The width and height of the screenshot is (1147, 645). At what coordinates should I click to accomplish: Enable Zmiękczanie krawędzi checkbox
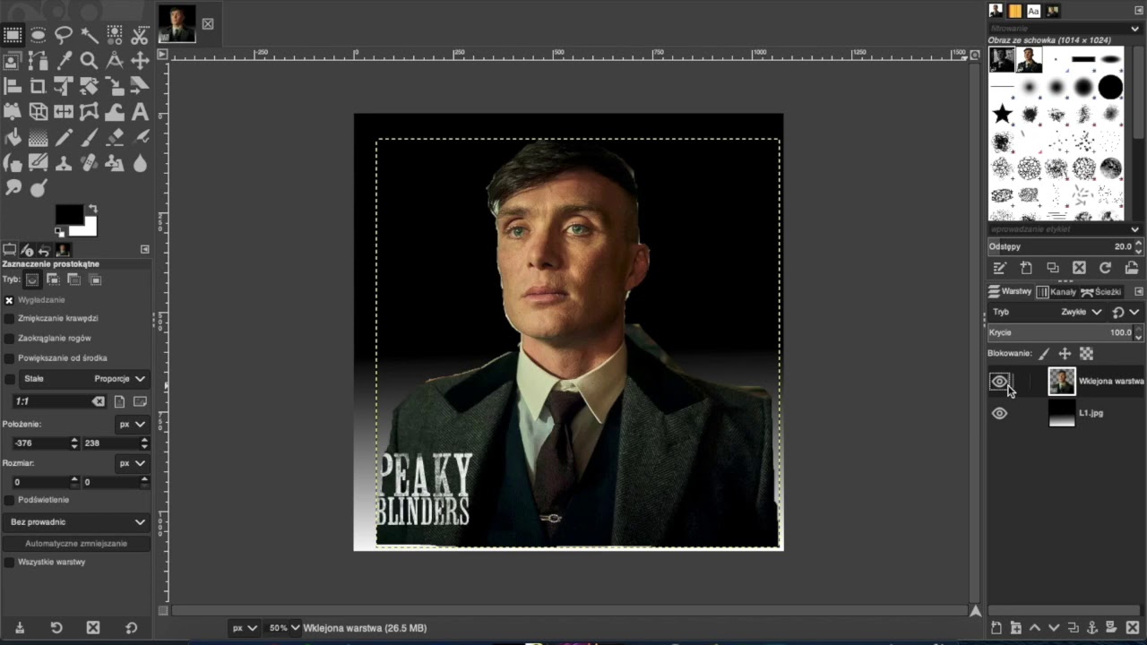(x=9, y=318)
